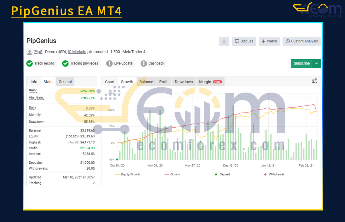Viewport: 345px width, 222px height.
Task: Click the Trading privileges label
Action: click(x=84, y=63)
